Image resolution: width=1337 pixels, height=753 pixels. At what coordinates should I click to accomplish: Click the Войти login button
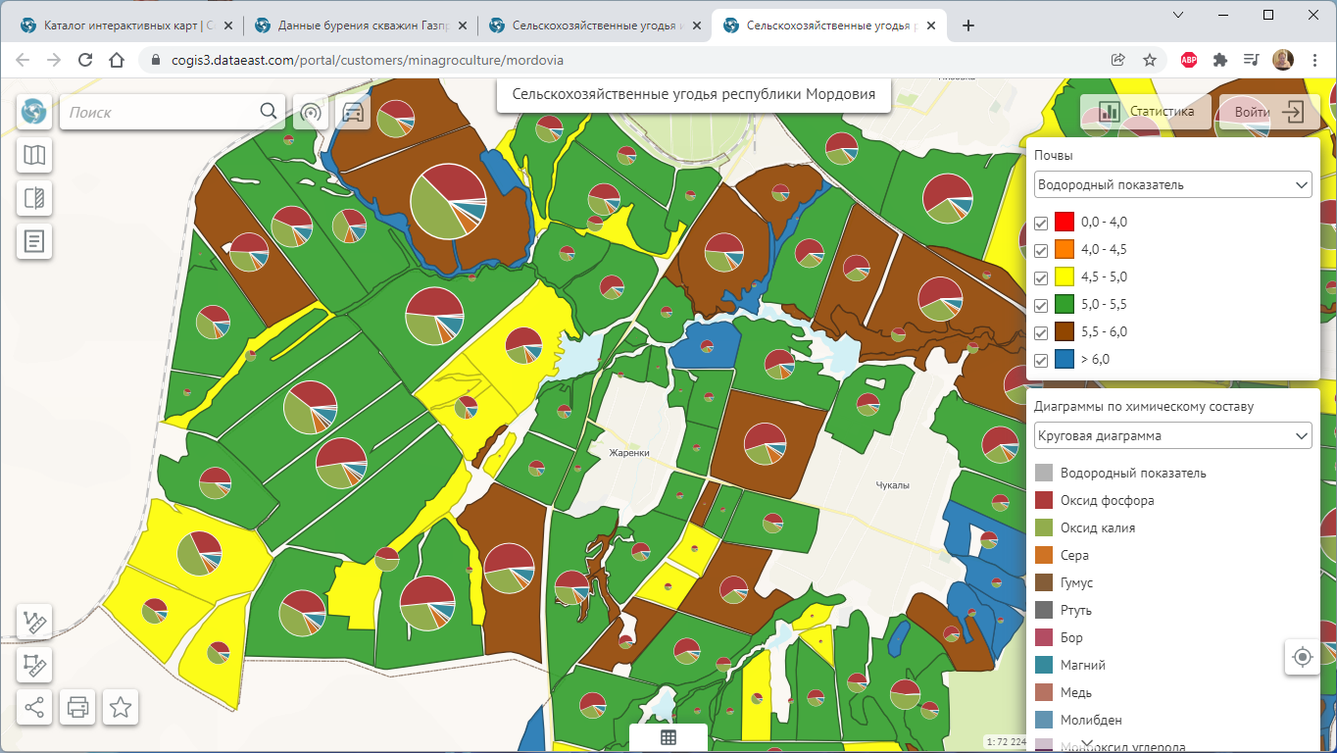click(x=1269, y=112)
